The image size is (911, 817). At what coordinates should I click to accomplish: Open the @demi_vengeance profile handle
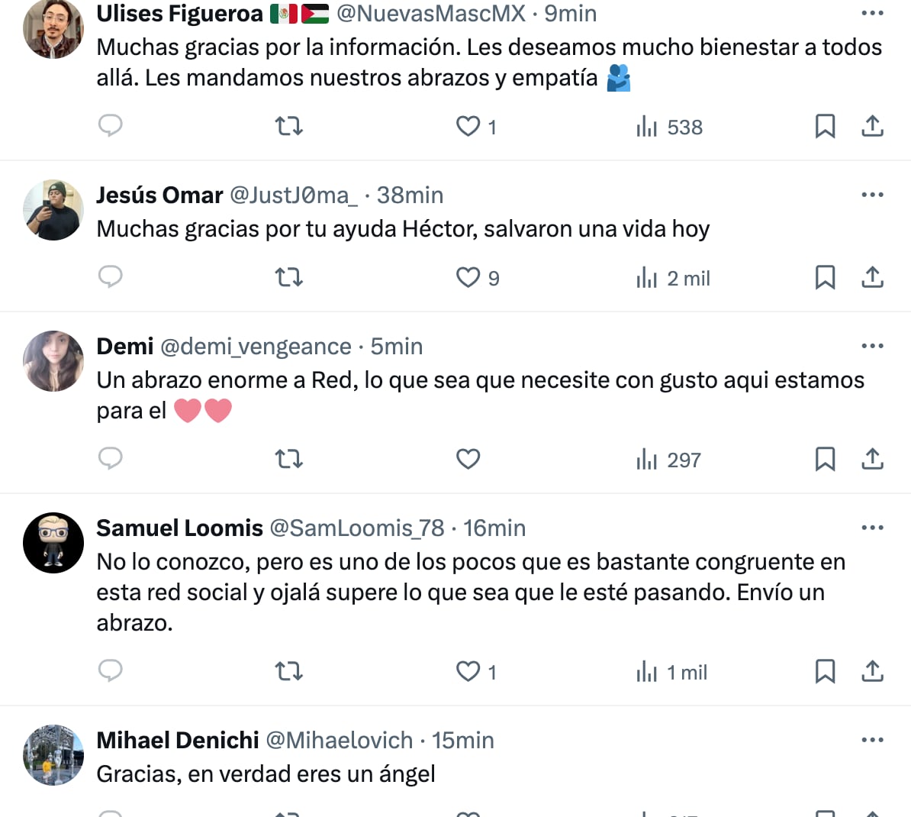256,346
